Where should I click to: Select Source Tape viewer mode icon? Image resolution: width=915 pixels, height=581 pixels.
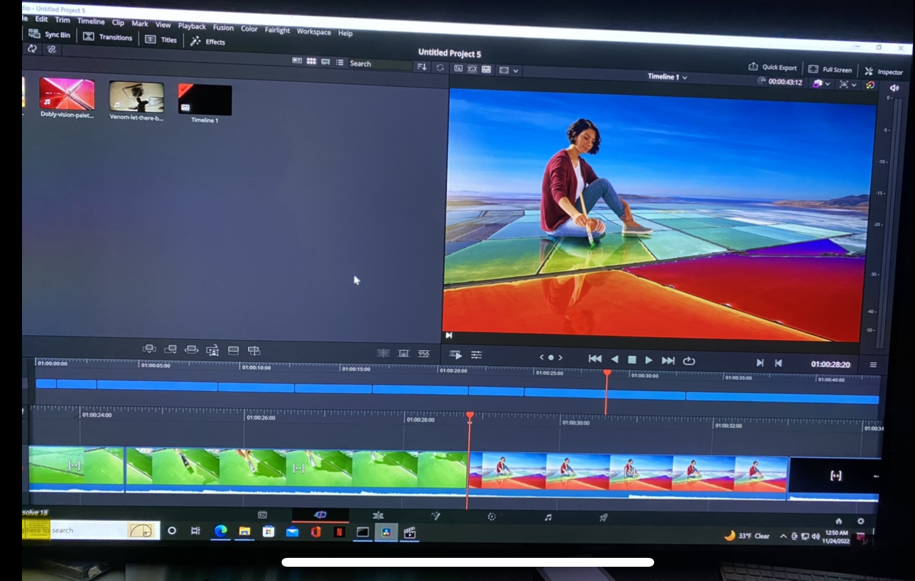[472, 69]
